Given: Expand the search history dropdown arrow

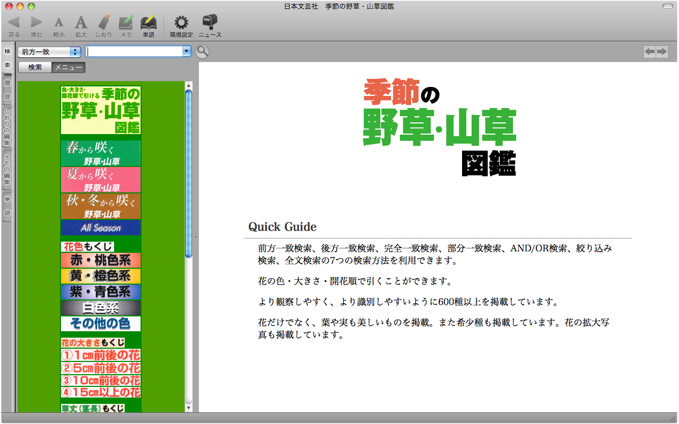Looking at the screenshot, I should click(186, 51).
